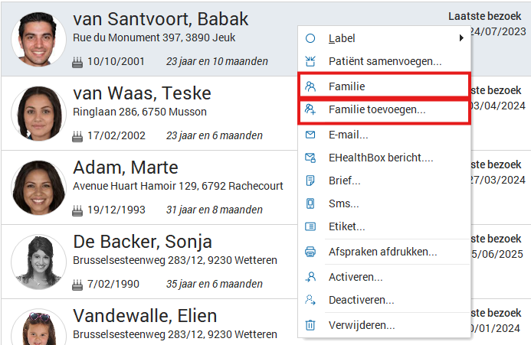Viewport: 531px width, 345px height.
Task: Select the Vandewalle, Elien patient row
Action: pyautogui.click(x=145, y=316)
